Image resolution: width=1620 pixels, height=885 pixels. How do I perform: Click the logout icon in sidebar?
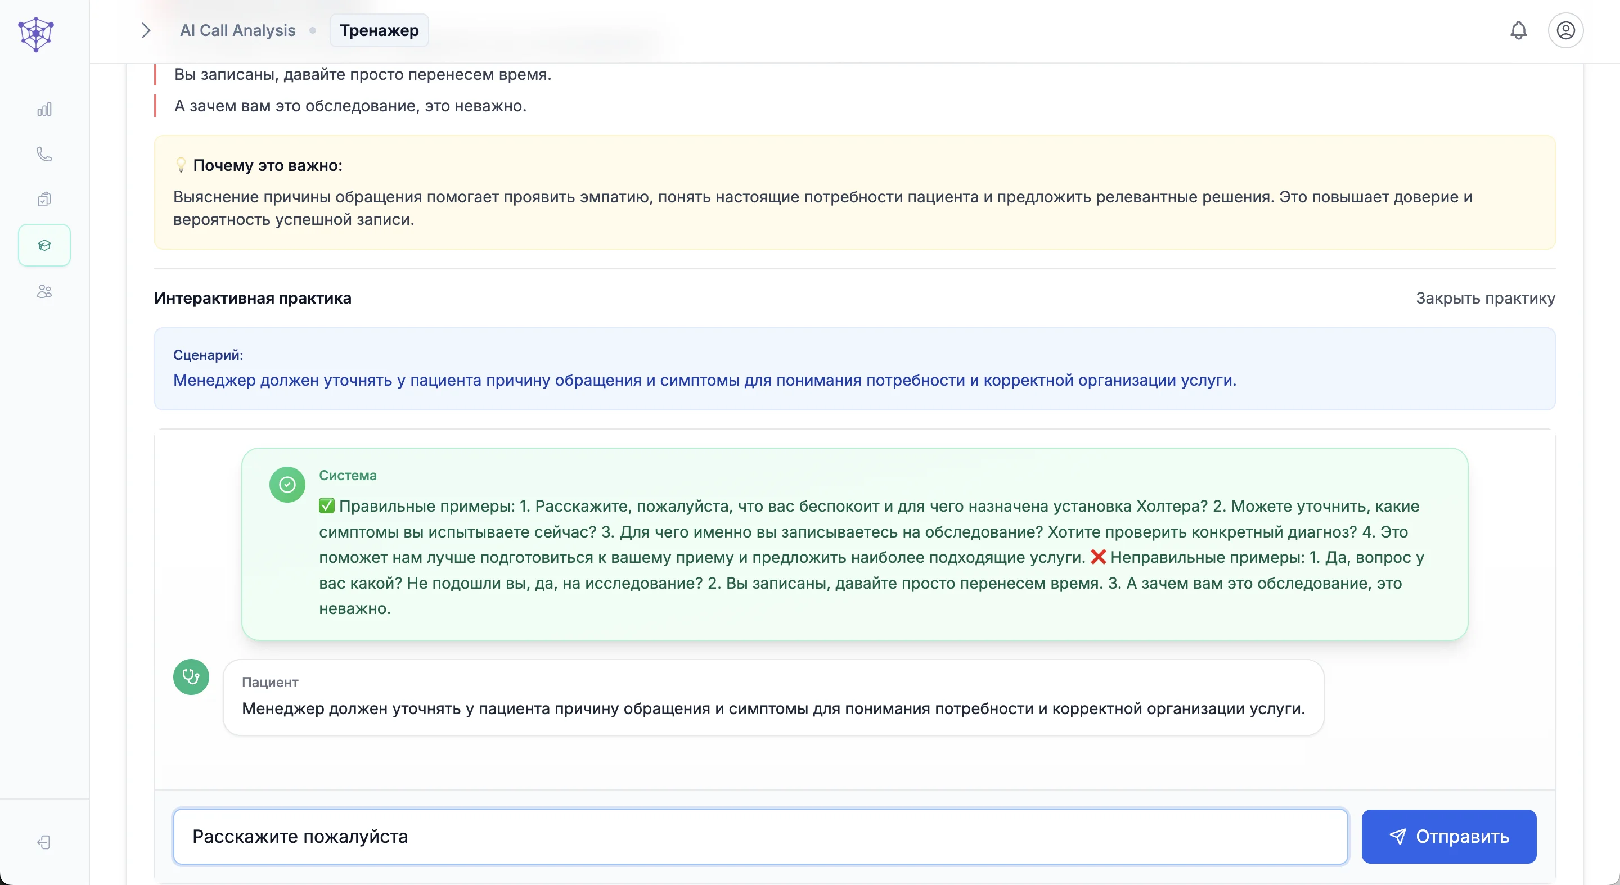(x=44, y=842)
